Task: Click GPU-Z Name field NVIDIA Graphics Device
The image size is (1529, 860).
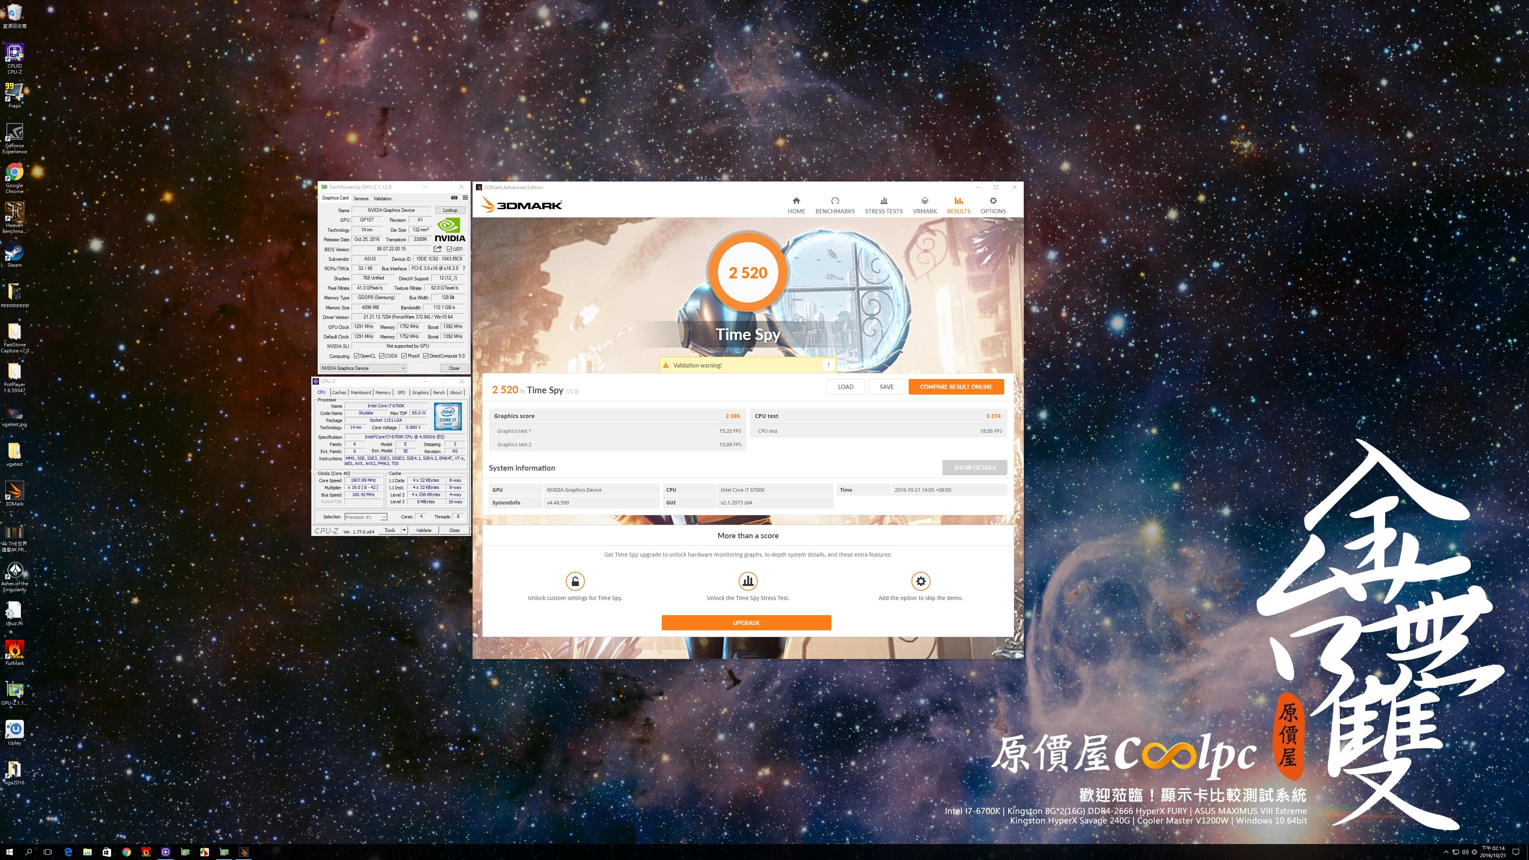Action: point(391,210)
